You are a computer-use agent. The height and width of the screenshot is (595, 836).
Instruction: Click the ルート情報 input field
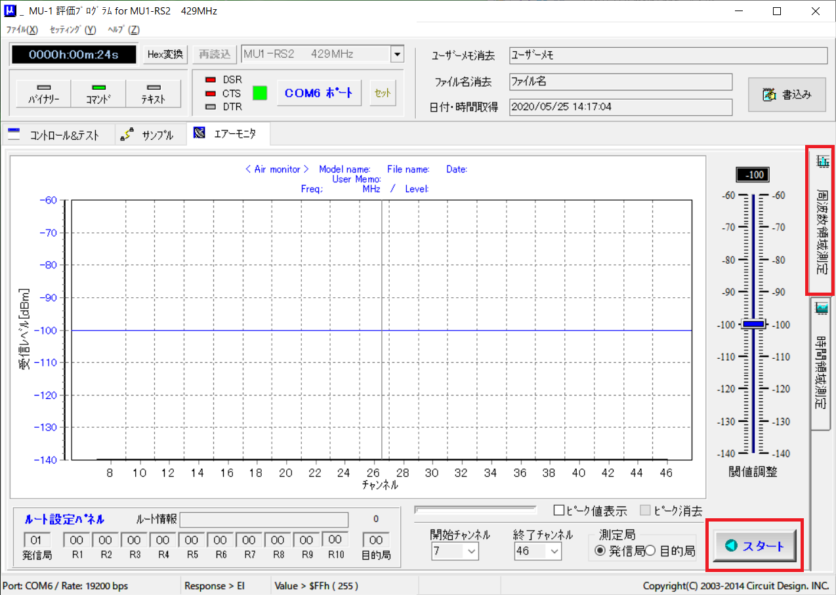(x=264, y=520)
